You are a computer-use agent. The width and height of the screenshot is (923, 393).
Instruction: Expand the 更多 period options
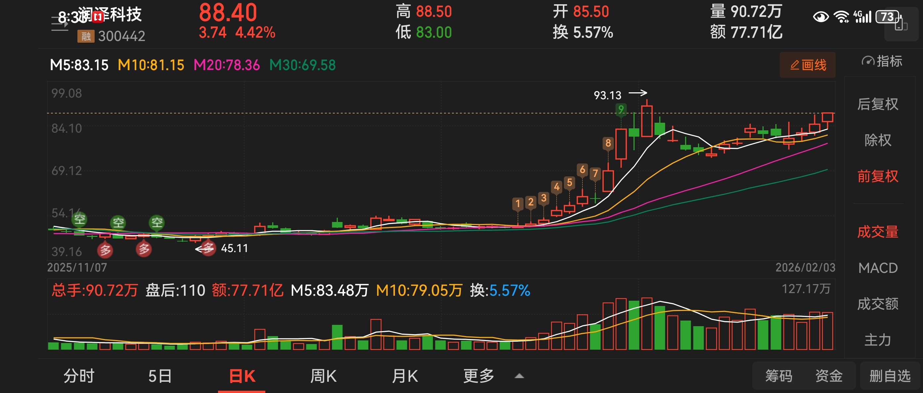[x=478, y=376]
